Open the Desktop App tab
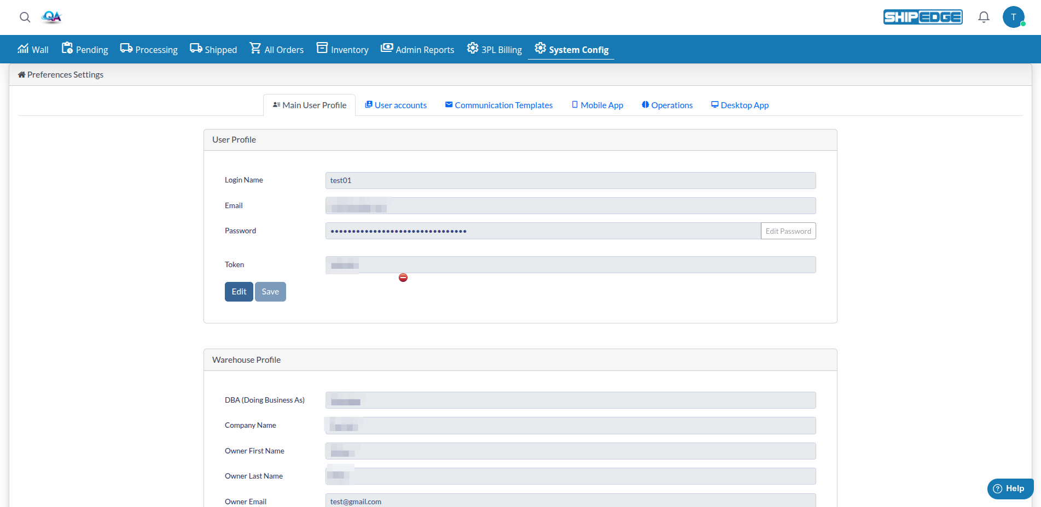Screen dimensions: 1041x507 pos(740,105)
